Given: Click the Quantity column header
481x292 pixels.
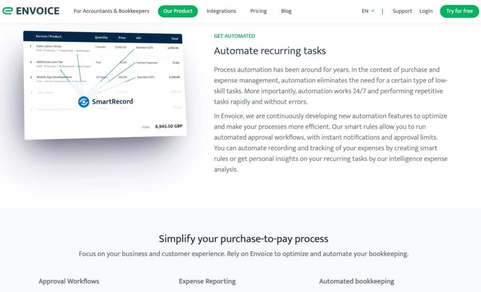Looking at the screenshot, I should 101,38.
